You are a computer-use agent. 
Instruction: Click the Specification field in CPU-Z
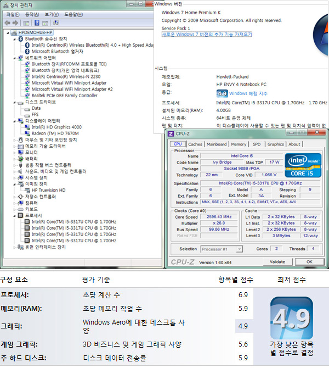point(260,183)
